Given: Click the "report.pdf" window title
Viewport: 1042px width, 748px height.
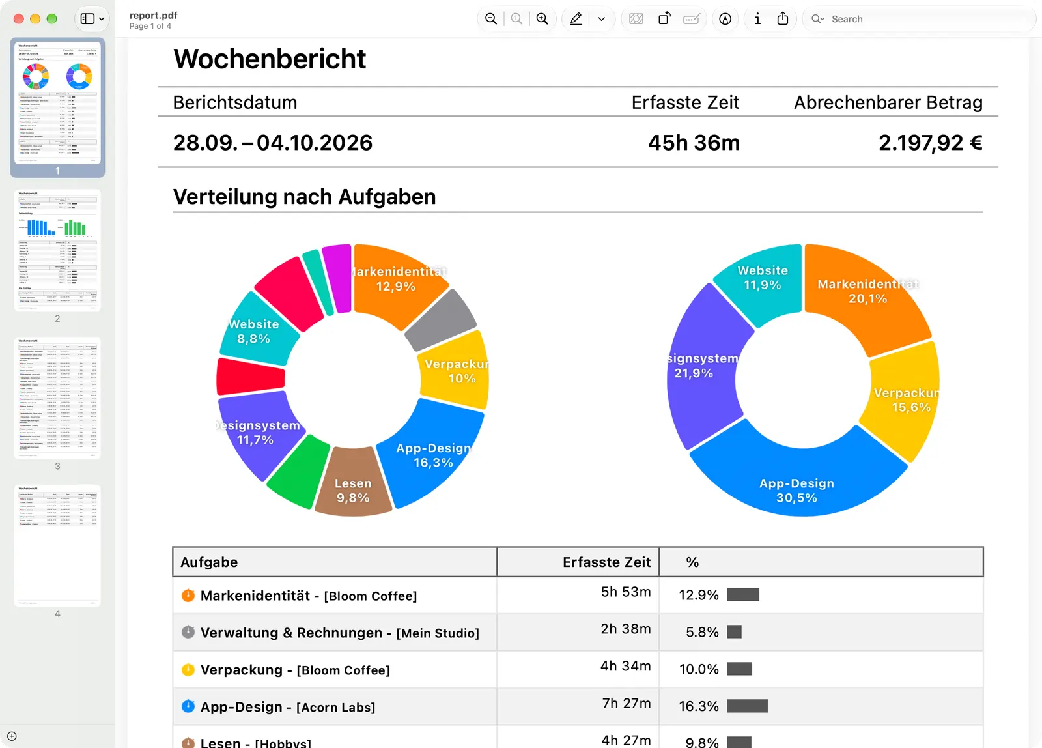Looking at the screenshot, I should pyautogui.click(x=154, y=15).
